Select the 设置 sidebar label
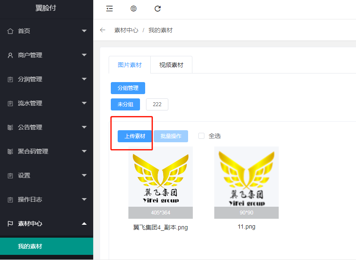 [24, 175]
